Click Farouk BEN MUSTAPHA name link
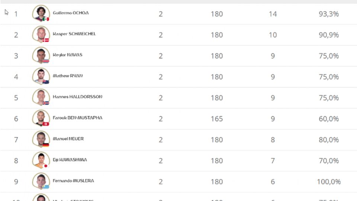Screen dimensions: 357x201 point(77,118)
